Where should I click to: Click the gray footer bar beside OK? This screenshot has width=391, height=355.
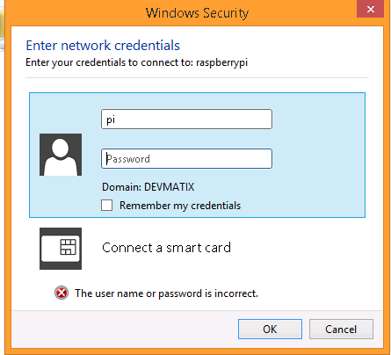(x=125, y=330)
